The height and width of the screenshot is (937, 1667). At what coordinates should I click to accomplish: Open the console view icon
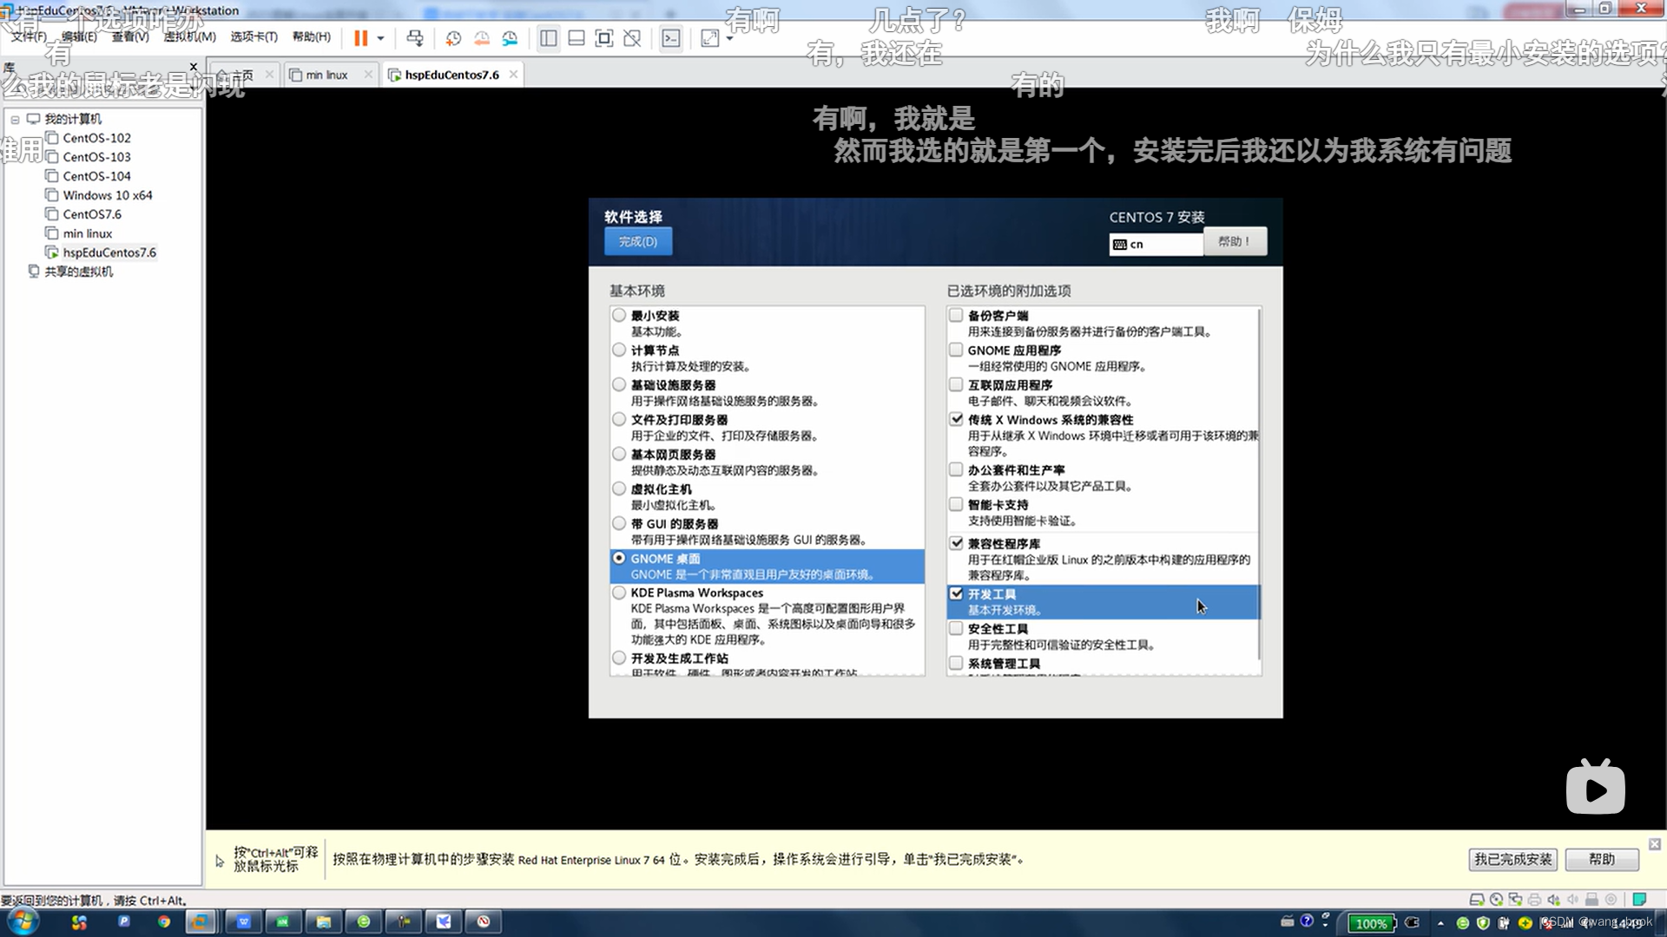[671, 38]
